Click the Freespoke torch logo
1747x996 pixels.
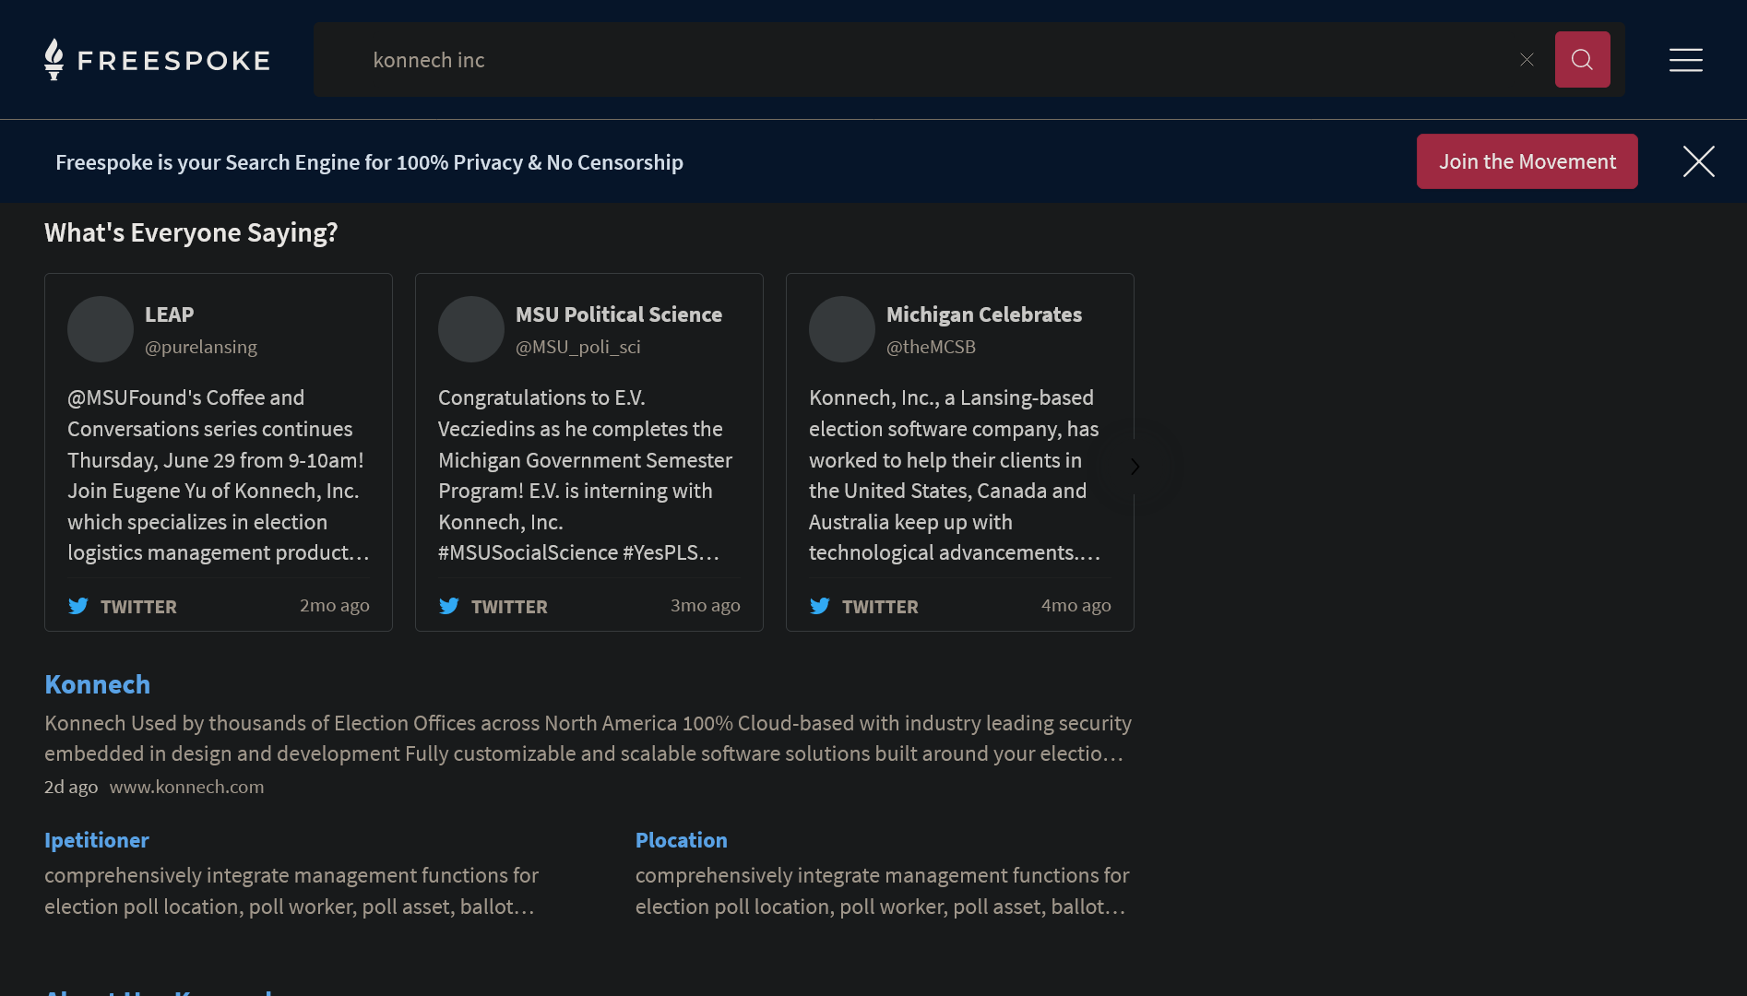pos(54,59)
